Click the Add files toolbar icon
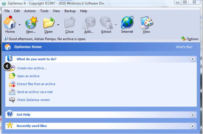Image resolution: width=203 pixels, height=134 pixels. click(x=89, y=23)
